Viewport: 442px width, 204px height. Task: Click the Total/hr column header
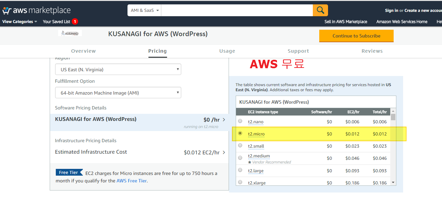[x=380, y=112]
